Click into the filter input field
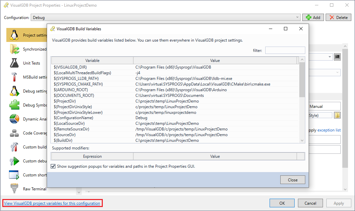This screenshot has width=355, height=211. (x=285, y=50)
